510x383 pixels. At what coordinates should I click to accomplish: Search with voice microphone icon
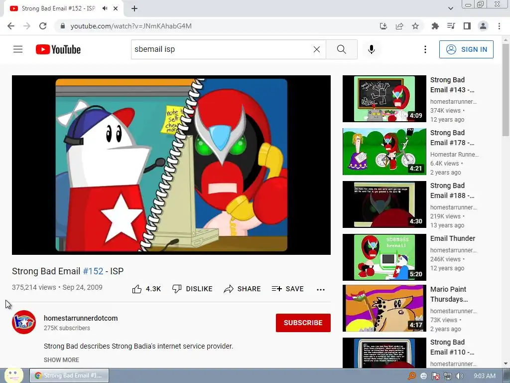[371, 49]
